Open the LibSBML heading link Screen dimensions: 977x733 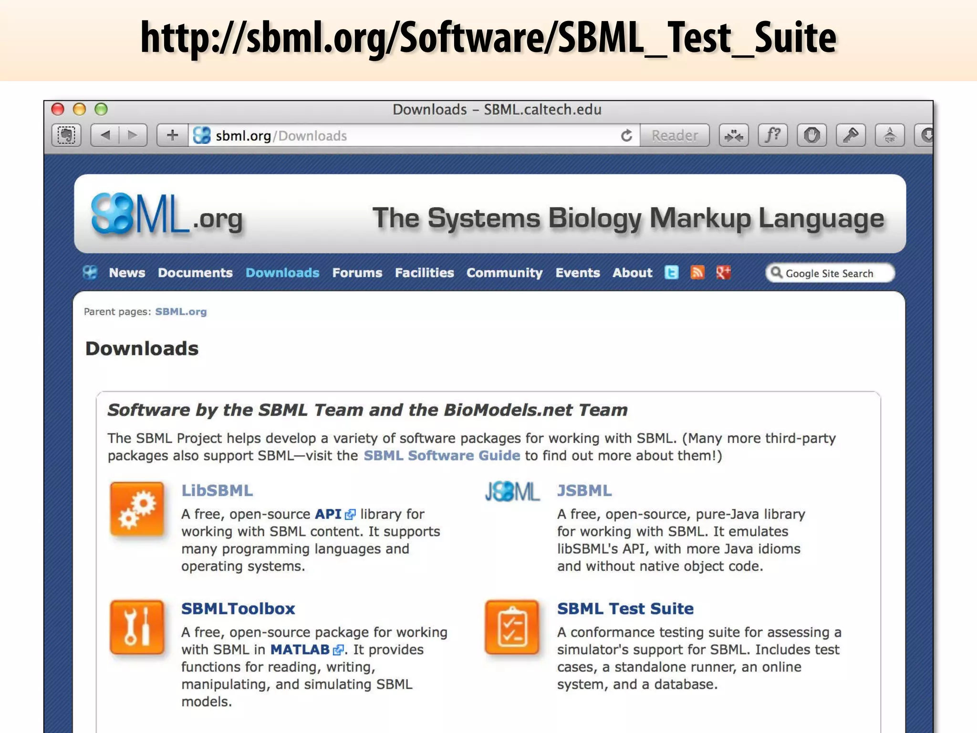pos(217,491)
